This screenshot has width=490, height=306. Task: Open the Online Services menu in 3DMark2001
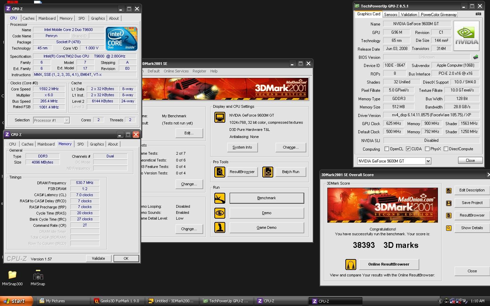(x=176, y=71)
